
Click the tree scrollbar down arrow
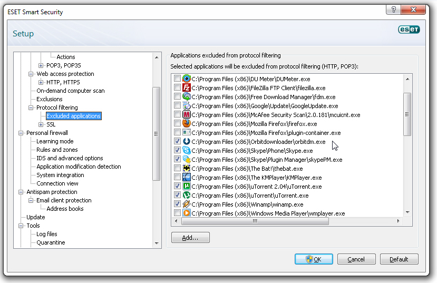click(x=157, y=243)
